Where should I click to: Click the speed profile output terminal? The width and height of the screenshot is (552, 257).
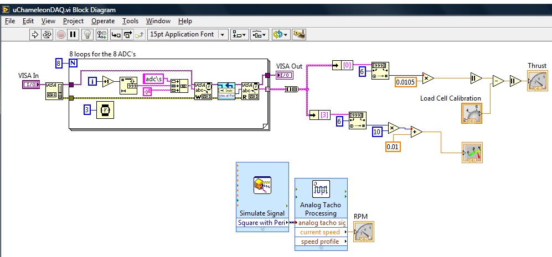[x=321, y=242]
